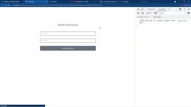The width and height of the screenshot is (191, 107).
Task: Click the Reset Password submit button
Action: tap(68, 48)
